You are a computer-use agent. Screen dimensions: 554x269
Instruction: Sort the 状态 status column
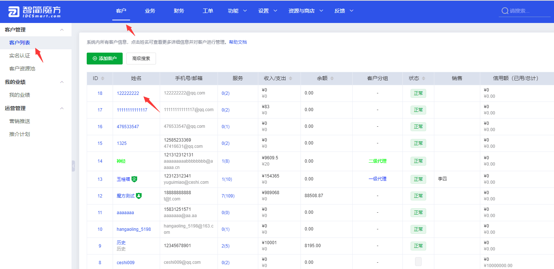424,79
